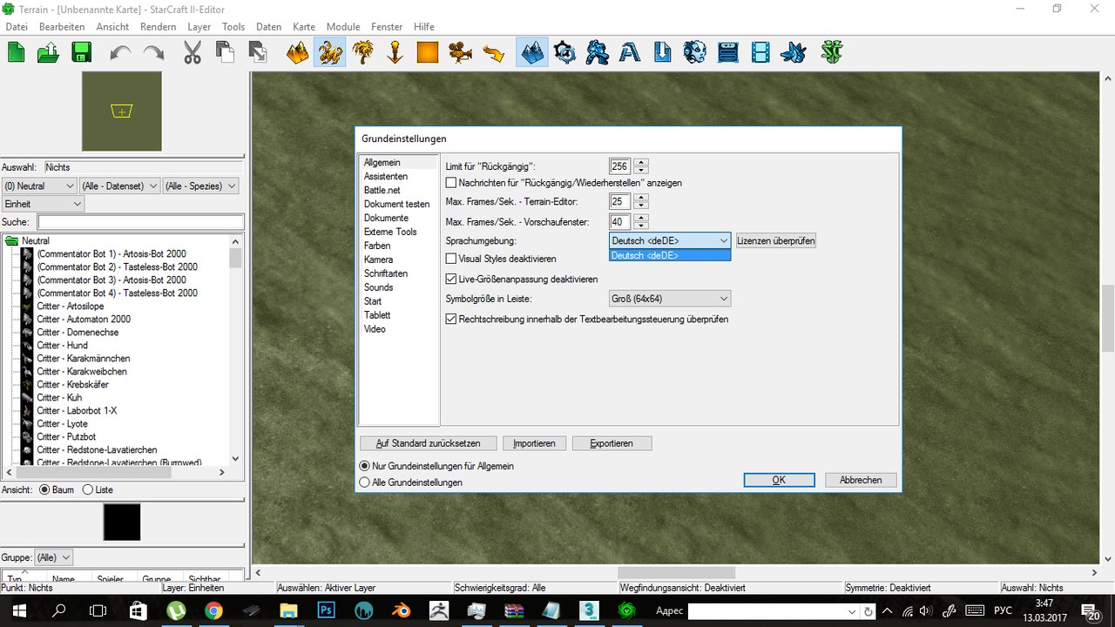Save the map with the green floppy disk icon
The width and height of the screenshot is (1115, 627).
[82, 52]
